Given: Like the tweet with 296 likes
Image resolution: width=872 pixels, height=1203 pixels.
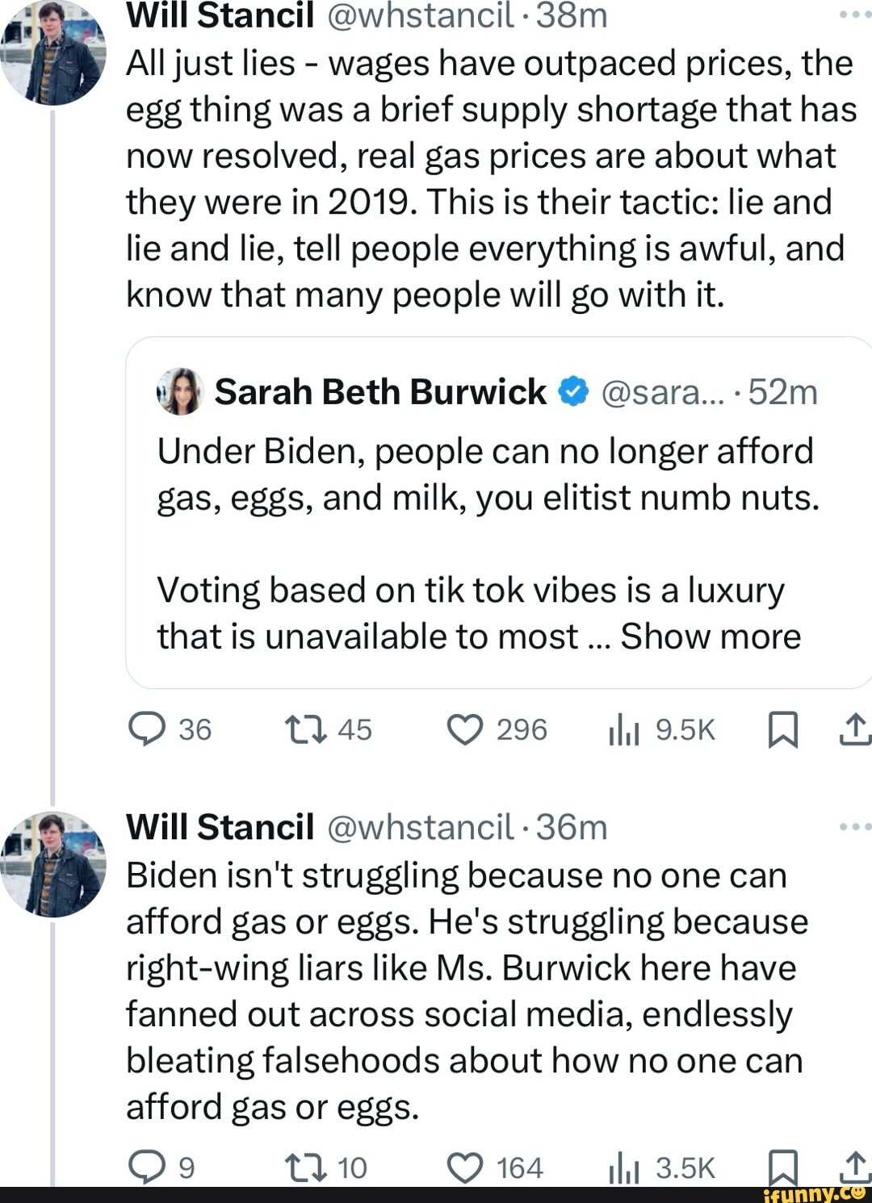Looking at the screenshot, I should 465,729.
